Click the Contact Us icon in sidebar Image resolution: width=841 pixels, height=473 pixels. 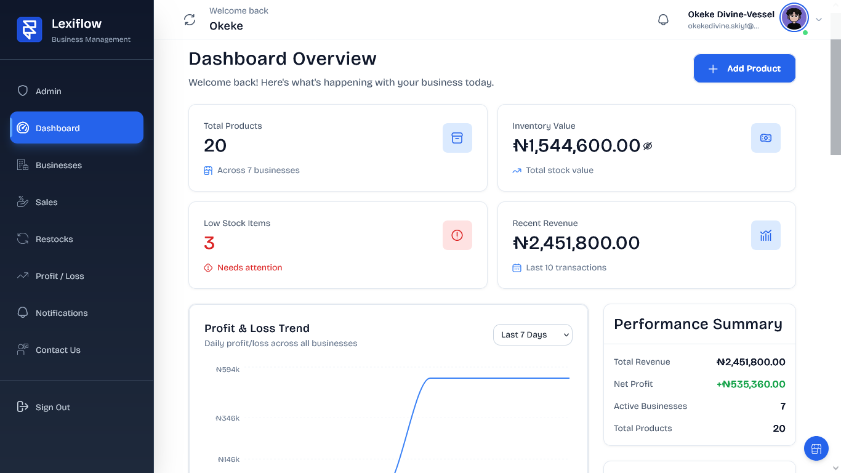23,350
